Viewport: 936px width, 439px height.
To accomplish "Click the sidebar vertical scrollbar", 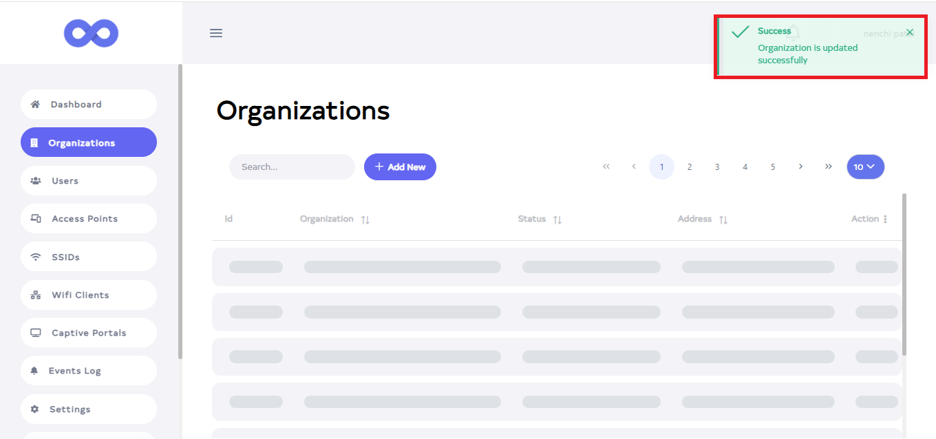I will 180,206.
